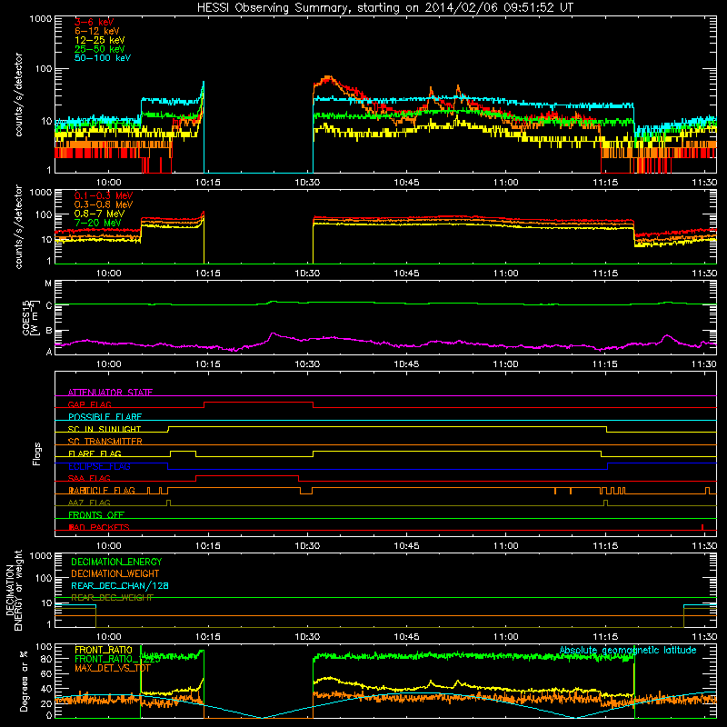Select the SAA_FLAG label
Image resolution: width=727 pixels, height=727 pixels.
point(89,478)
